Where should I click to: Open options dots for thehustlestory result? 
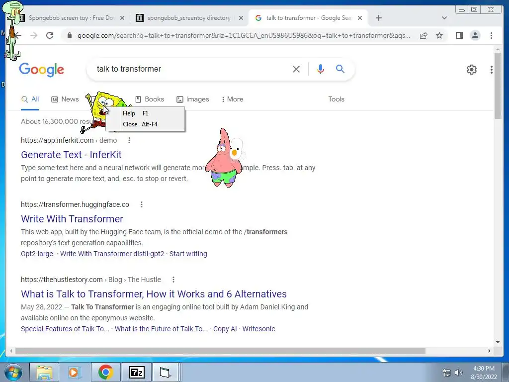(173, 280)
